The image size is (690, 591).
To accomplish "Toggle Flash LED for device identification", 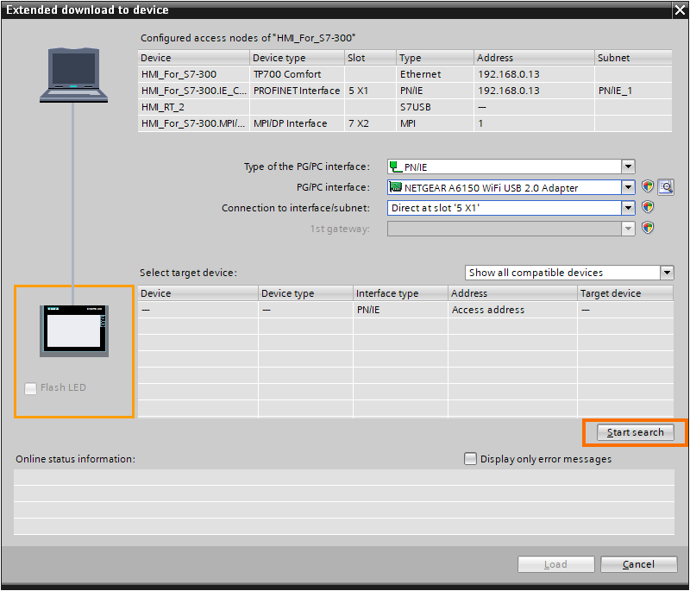I will coord(30,388).
